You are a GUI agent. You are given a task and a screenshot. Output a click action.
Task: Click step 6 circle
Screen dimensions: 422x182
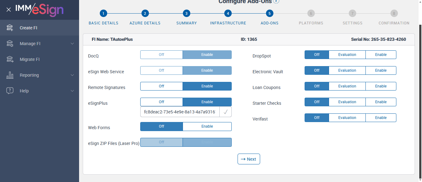pos(311,13)
